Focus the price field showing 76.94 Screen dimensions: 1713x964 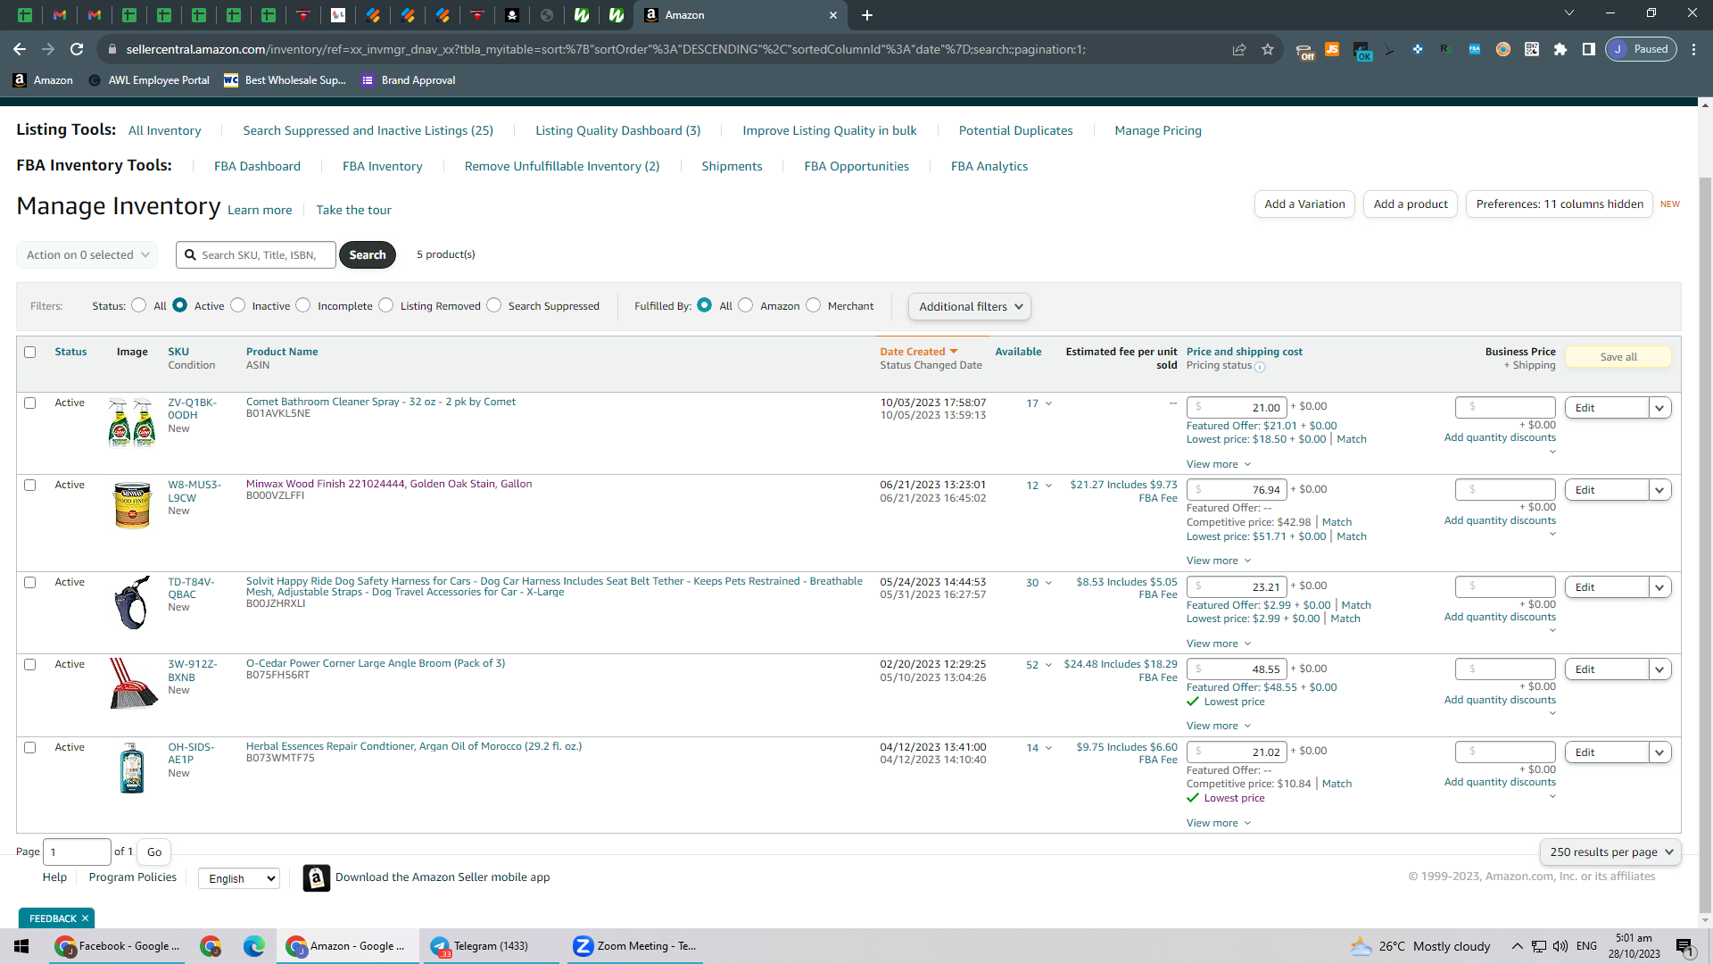click(1237, 490)
